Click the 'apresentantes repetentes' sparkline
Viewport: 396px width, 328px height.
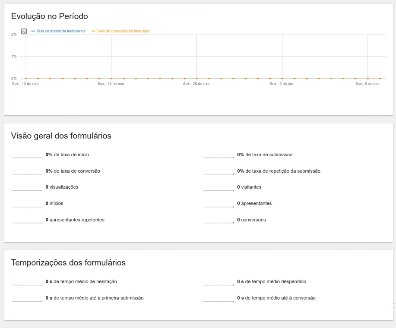pyautogui.click(x=27, y=222)
